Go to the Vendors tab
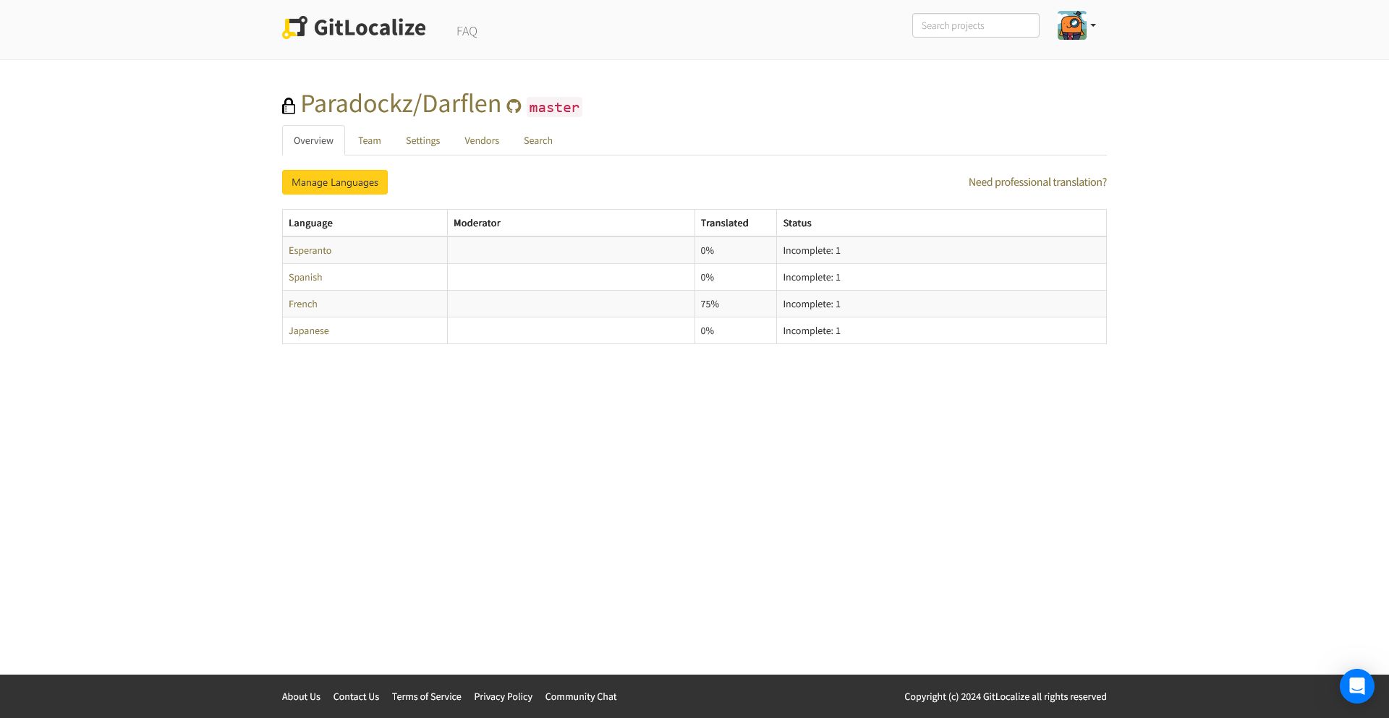This screenshot has width=1389, height=718. [x=482, y=140]
